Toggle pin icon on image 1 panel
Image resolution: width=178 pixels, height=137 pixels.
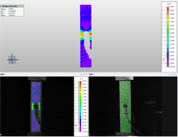[x=173, y=74]
